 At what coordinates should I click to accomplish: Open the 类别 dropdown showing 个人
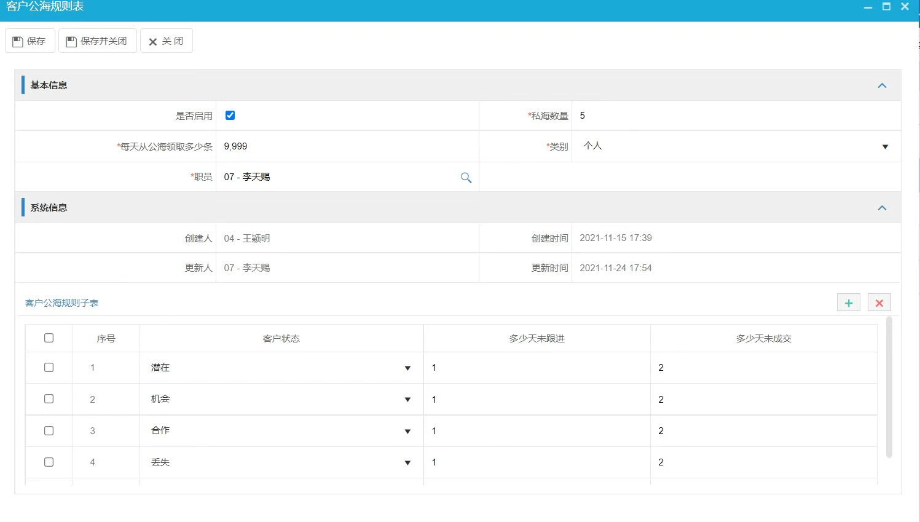pos(885,146)
